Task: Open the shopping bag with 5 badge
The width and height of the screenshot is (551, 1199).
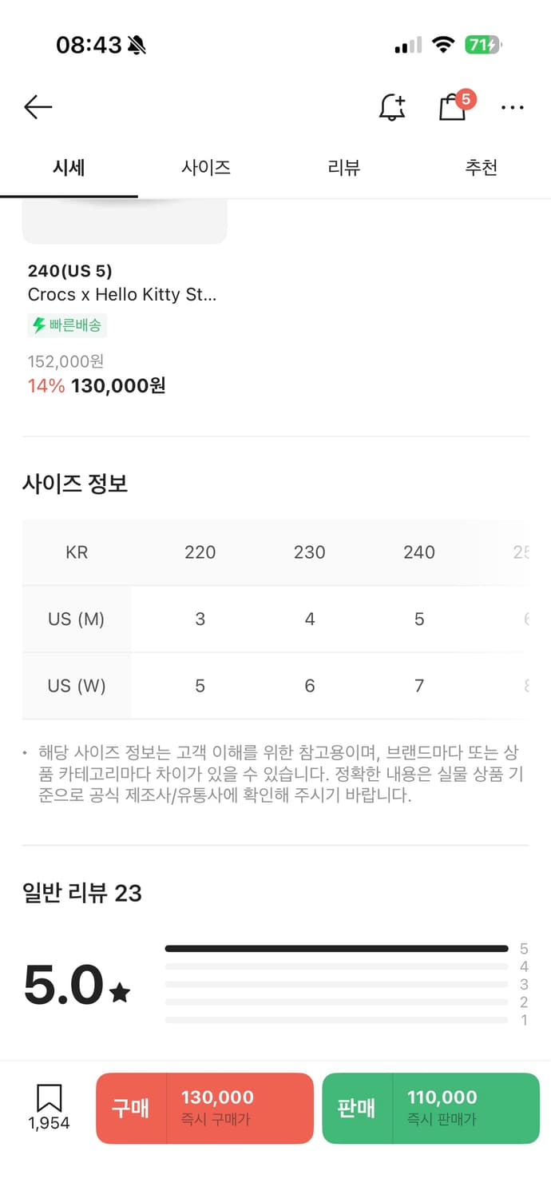Action: click(x=453, y=107)
